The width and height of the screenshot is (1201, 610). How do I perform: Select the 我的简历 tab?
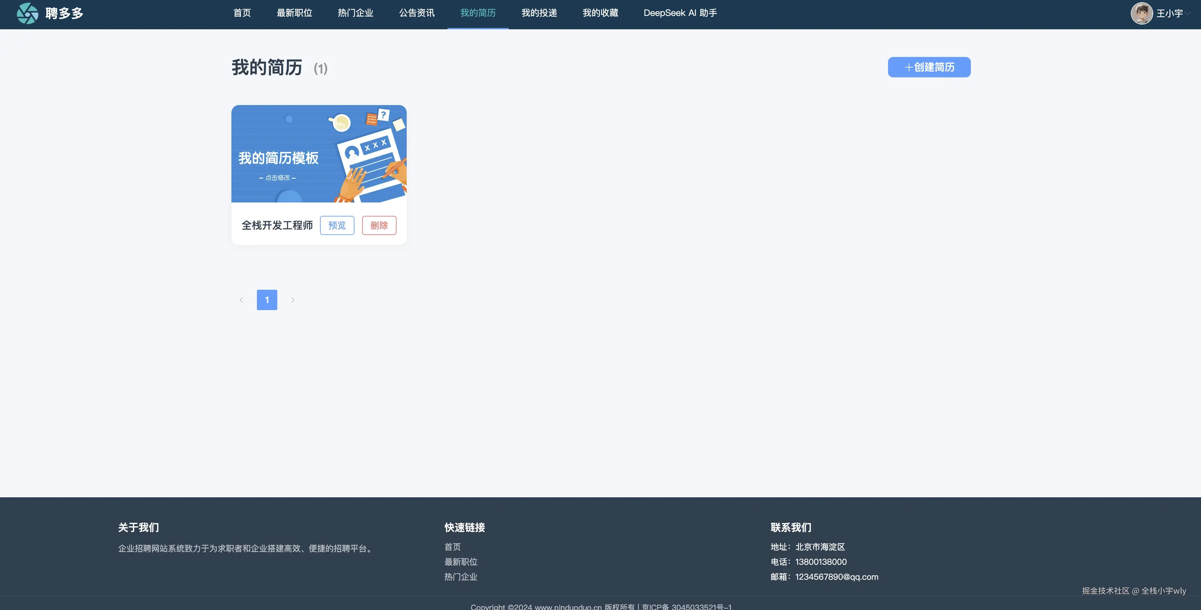point(477,13)
